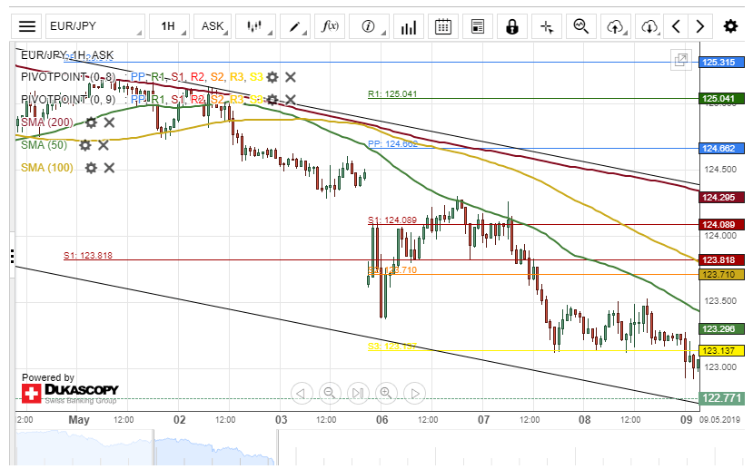
Task: Pop out chart with detach icon
Action: pyautogui.click(x=681, y=60)
